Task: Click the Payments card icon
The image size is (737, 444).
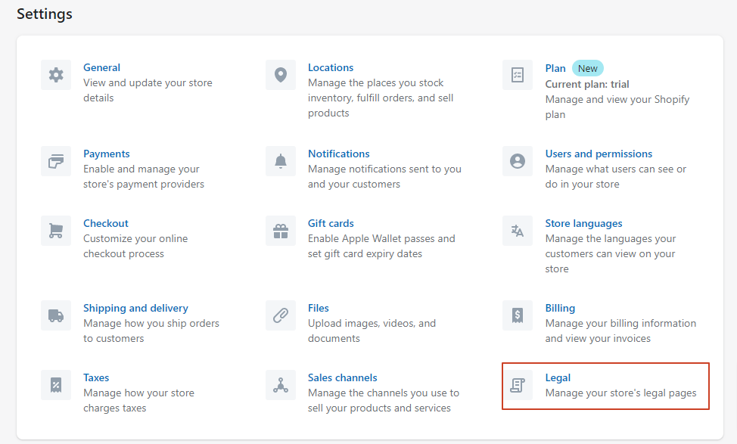Action: (56, 161)
